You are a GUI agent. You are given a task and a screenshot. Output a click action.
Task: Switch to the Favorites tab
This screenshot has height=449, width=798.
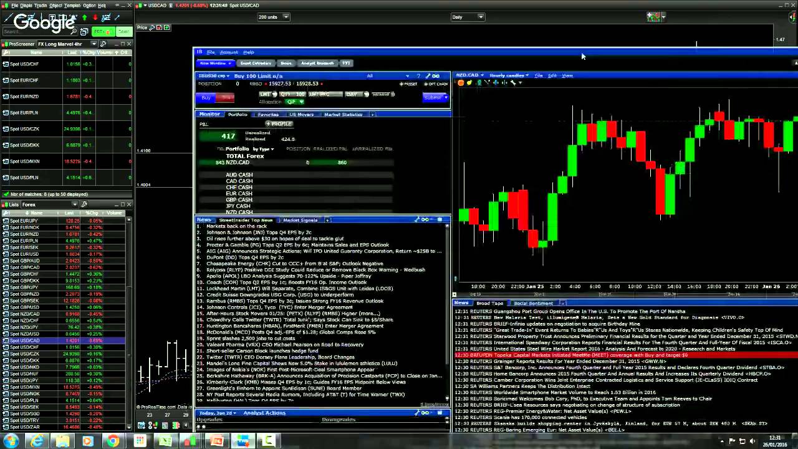point(268,115)
